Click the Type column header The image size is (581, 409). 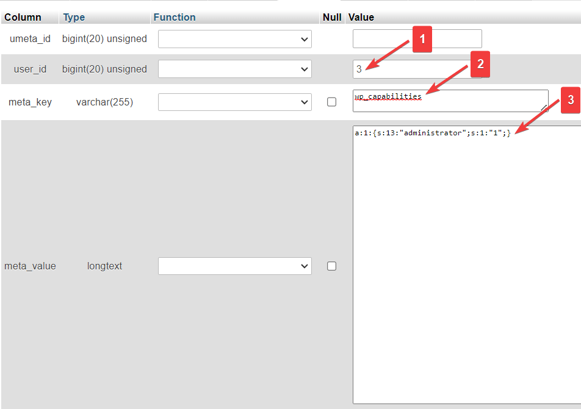tap(74, 17)
